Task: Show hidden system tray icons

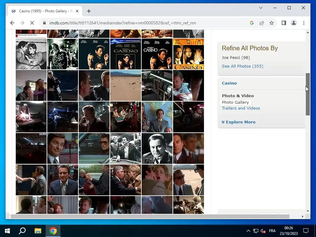Action: coord(248,231)
